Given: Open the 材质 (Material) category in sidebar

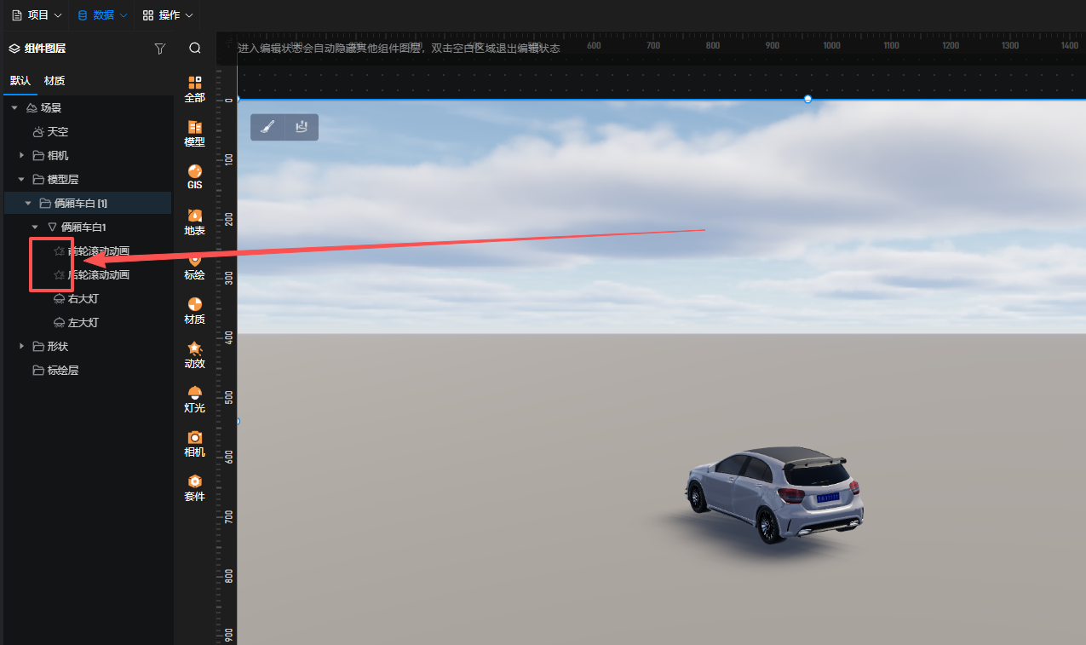Looking at the screenshot, I should [194, 310].
